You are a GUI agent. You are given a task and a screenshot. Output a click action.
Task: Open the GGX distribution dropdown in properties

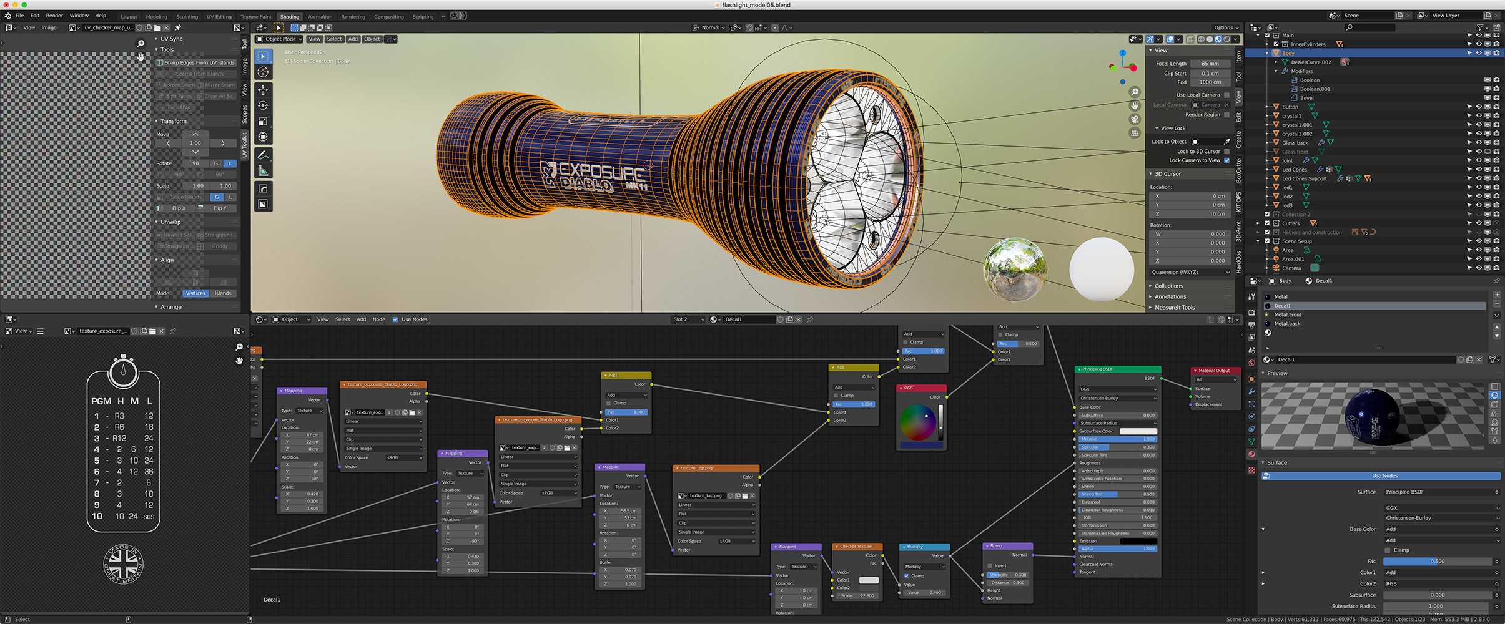(x=1441, y=508)
